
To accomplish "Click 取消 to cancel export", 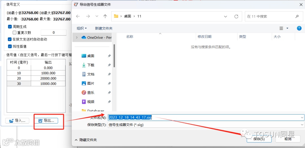I will (x=288, y=139).
